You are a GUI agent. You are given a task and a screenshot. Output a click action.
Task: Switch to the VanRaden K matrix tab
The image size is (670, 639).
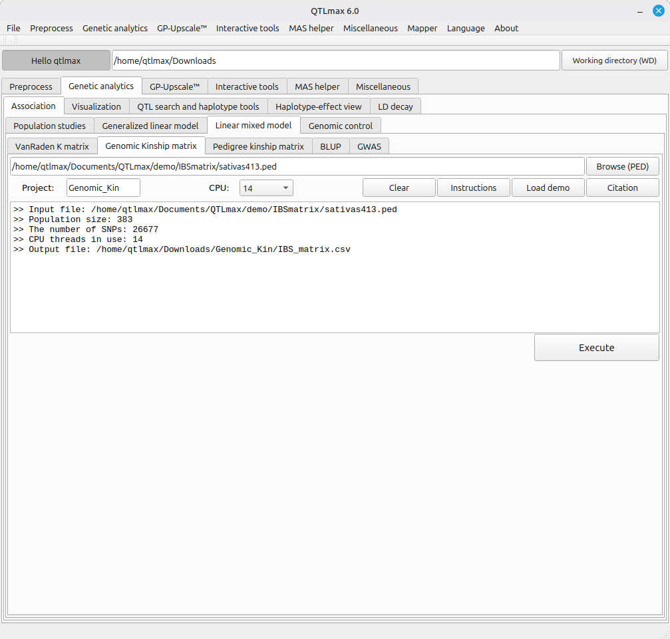(x=52, y=146)
